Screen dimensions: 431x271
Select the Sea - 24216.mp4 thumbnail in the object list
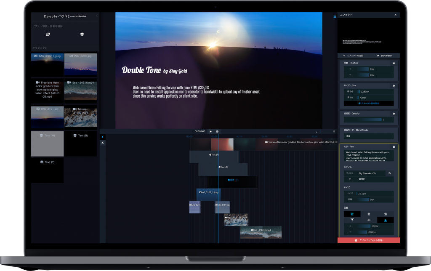pos(80,90)
